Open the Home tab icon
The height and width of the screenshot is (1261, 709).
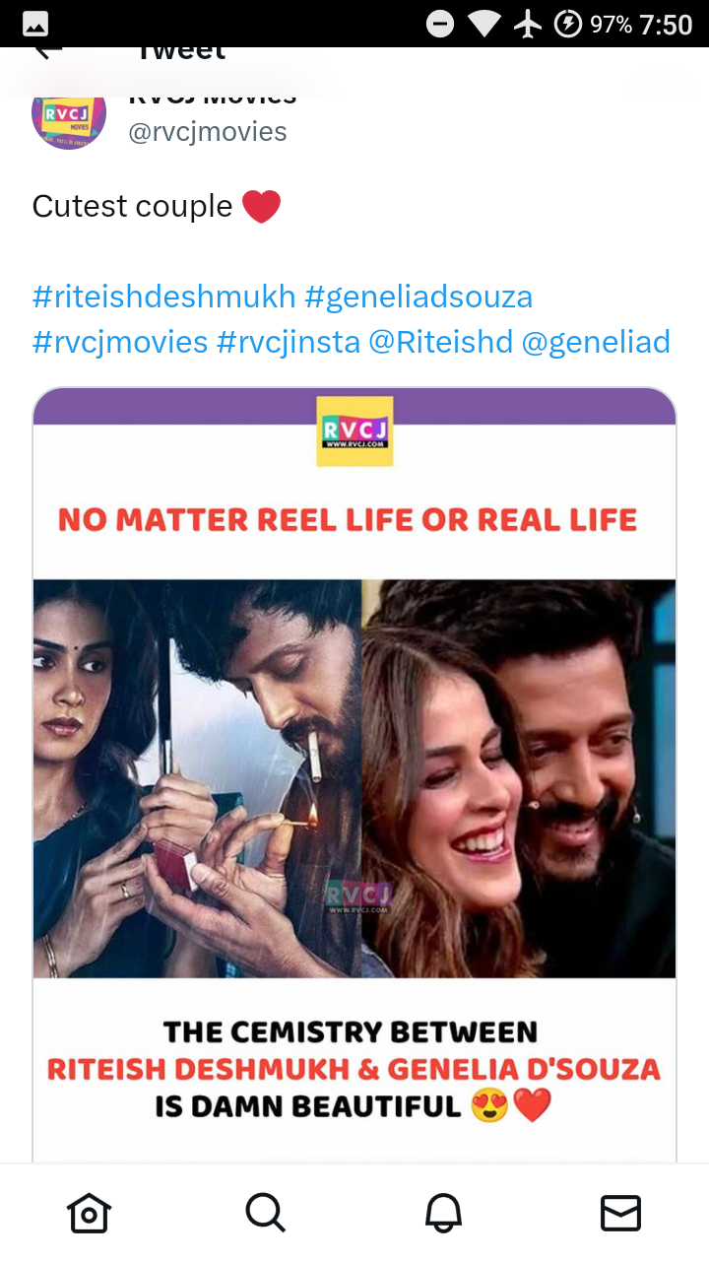click(89, 1213)
